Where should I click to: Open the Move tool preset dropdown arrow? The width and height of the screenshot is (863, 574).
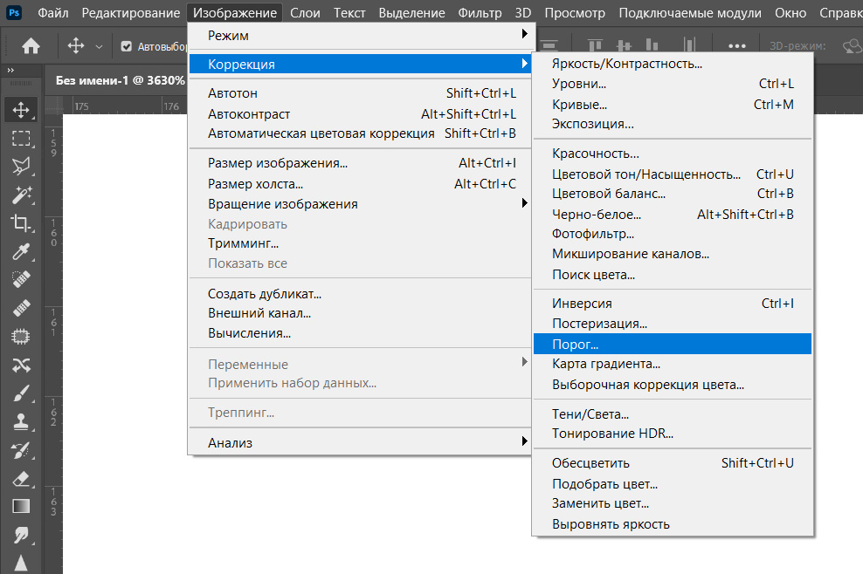tap(99, 46)
